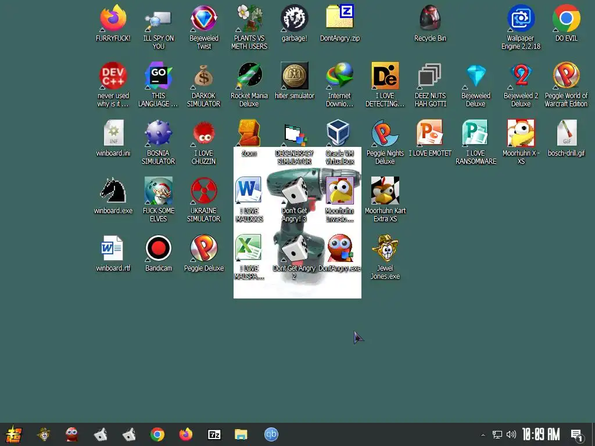
Task: Launch Oracle VM VirtualBox
Action: coord(339,142)
